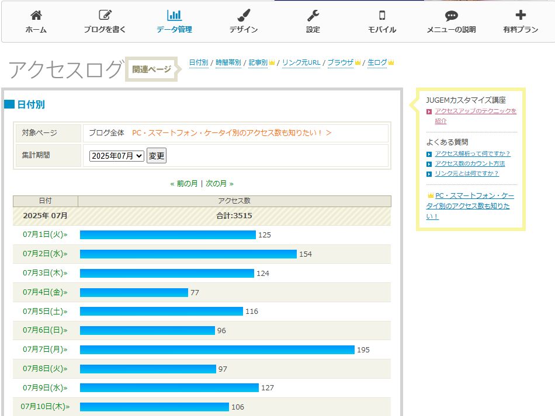The image size is (555, 416).
Task: Select the data management chart icon
Action: click(x=174, y=16)
